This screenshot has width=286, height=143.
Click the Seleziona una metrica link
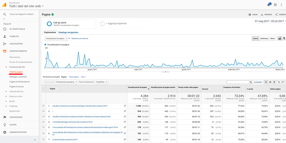pyautogui.click(x=80, y=38)
